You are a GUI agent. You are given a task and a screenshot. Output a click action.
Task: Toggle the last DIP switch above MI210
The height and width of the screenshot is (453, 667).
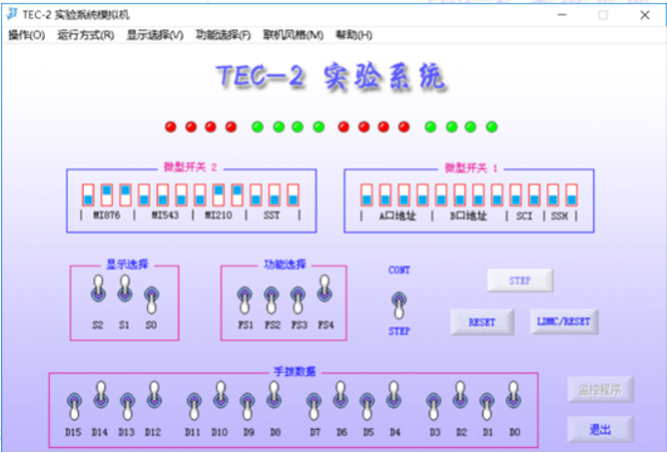(238, 195)
